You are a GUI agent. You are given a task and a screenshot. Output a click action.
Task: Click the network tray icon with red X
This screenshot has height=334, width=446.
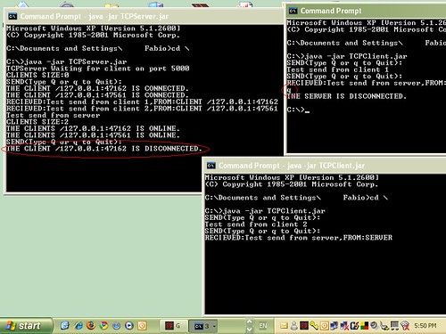click(344, 326)
